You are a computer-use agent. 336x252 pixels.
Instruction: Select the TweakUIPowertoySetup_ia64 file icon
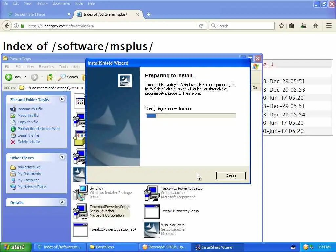(80, 230)
